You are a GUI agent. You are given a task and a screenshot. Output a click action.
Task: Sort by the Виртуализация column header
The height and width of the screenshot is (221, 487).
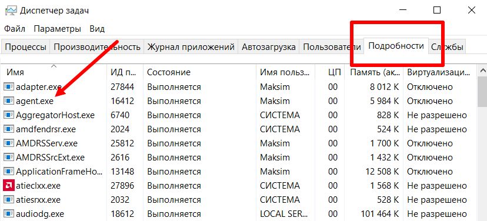439,72
